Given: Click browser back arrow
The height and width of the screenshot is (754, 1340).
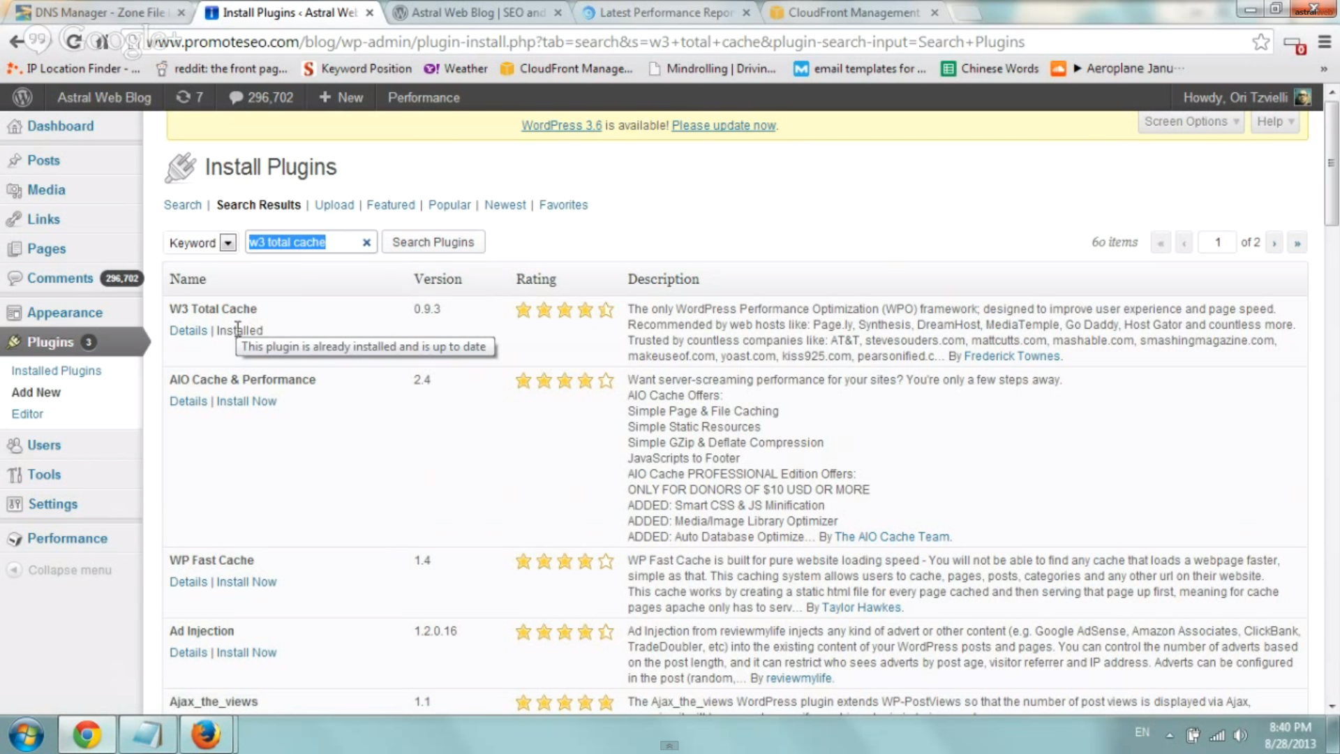Looking at the screenshot, I should pyautogui.click(x=17, y=42).
